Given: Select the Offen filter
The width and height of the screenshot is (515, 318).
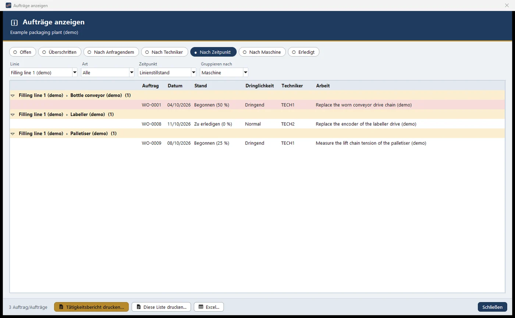Looking at the screenshot, I should click(x=22, y=52).
